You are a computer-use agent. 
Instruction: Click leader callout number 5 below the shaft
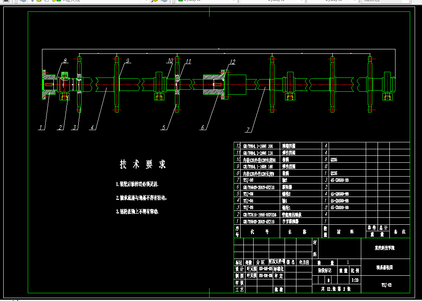[x=164, y=127]
